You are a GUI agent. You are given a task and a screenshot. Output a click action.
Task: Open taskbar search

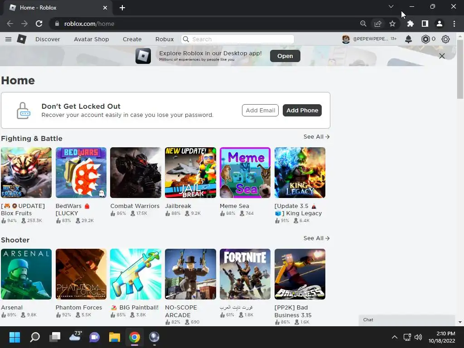tap(35, 337)
